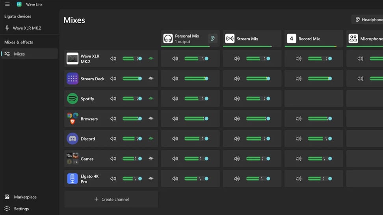383x215 pixels.
Task: Open the hamburger navigation menu
Action: [x=7, y=4]
